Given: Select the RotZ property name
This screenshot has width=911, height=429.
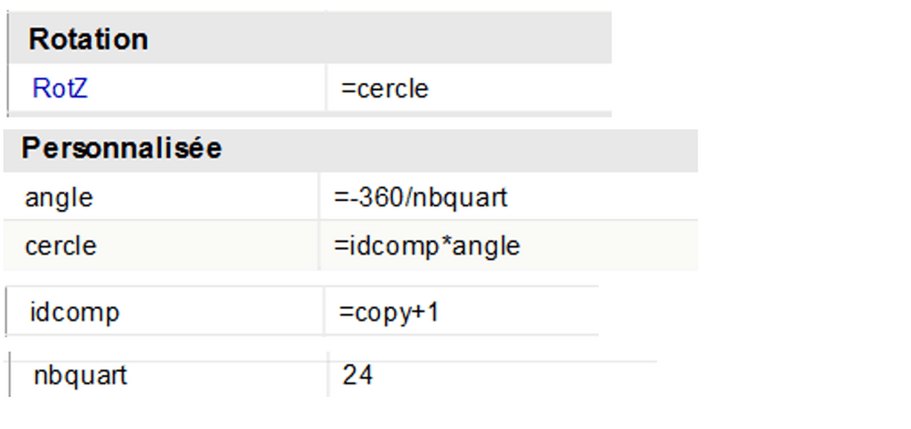Looking at the screenshot, I should pos(60,89).
